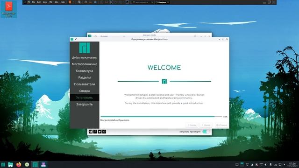Open the Manjaro User Guide desktop icon

click(x=8, y=9)
